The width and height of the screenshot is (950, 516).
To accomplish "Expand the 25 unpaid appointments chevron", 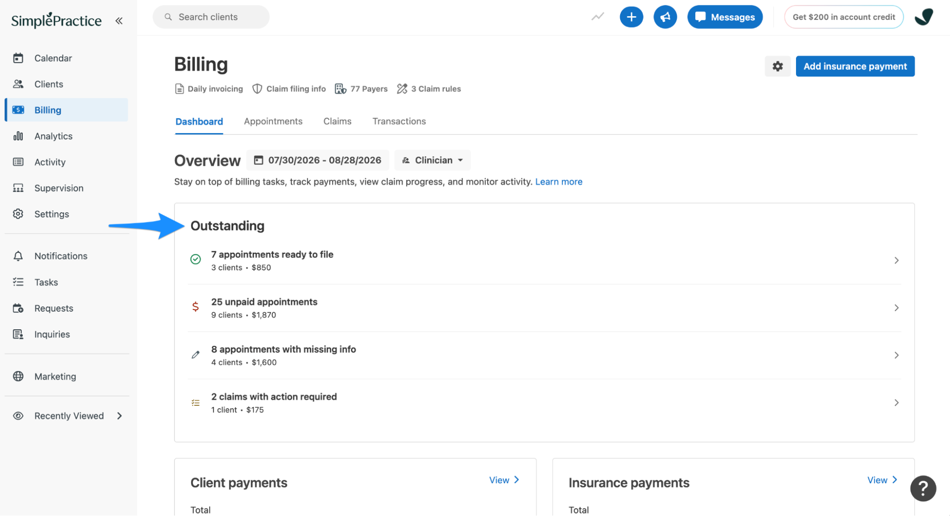I will click(x=896, y=308).
